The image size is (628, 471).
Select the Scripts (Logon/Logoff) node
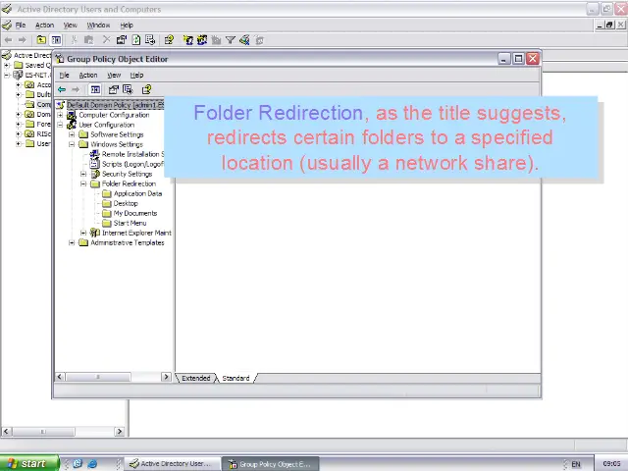(132, 164)
